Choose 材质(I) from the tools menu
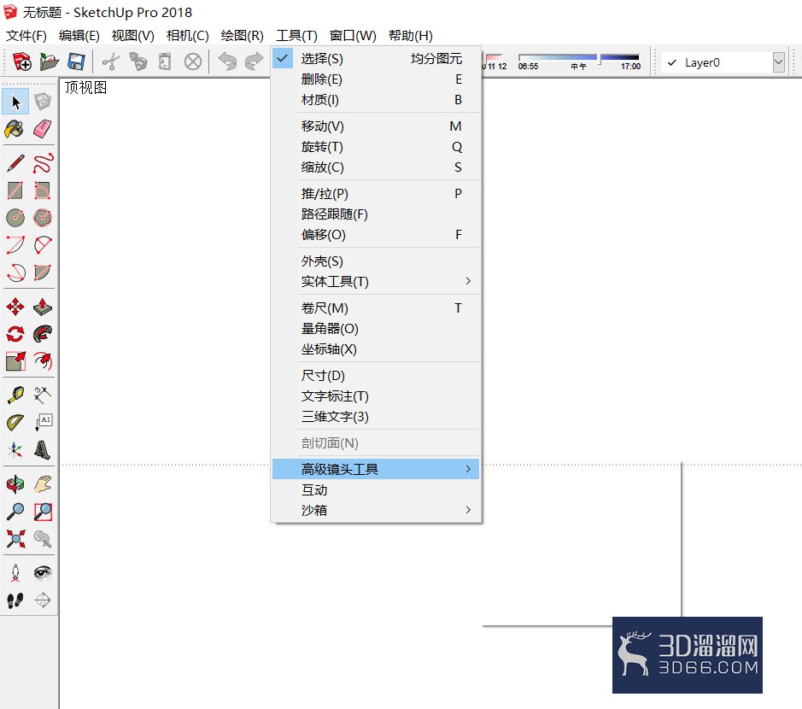The height and width of the screenshot is (709, 802). (376, 100)
